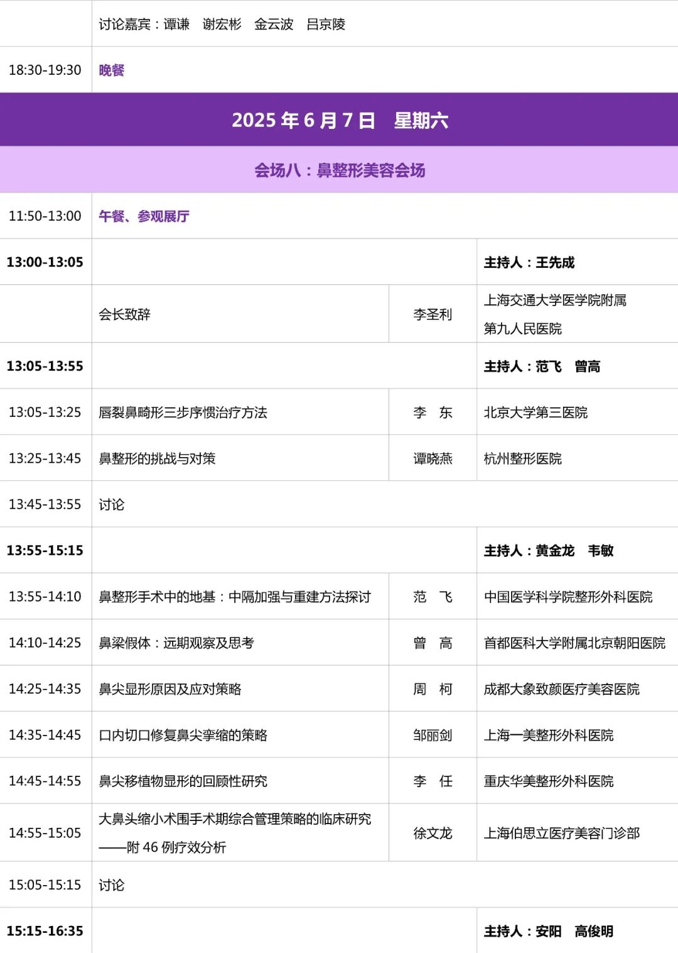Select speaker 李东 from Peking University row
This screenshot has height=953, width=678.
tap(433, 412)
